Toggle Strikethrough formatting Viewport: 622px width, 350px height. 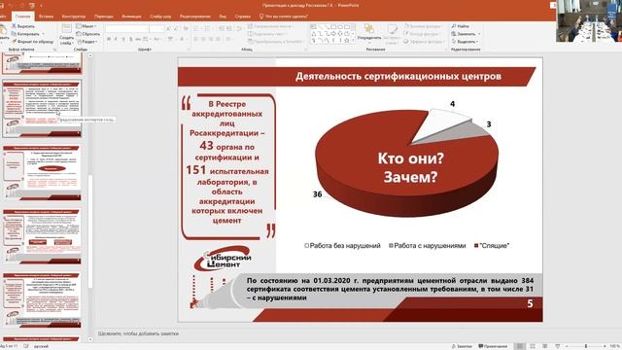(x=138, y=39)
